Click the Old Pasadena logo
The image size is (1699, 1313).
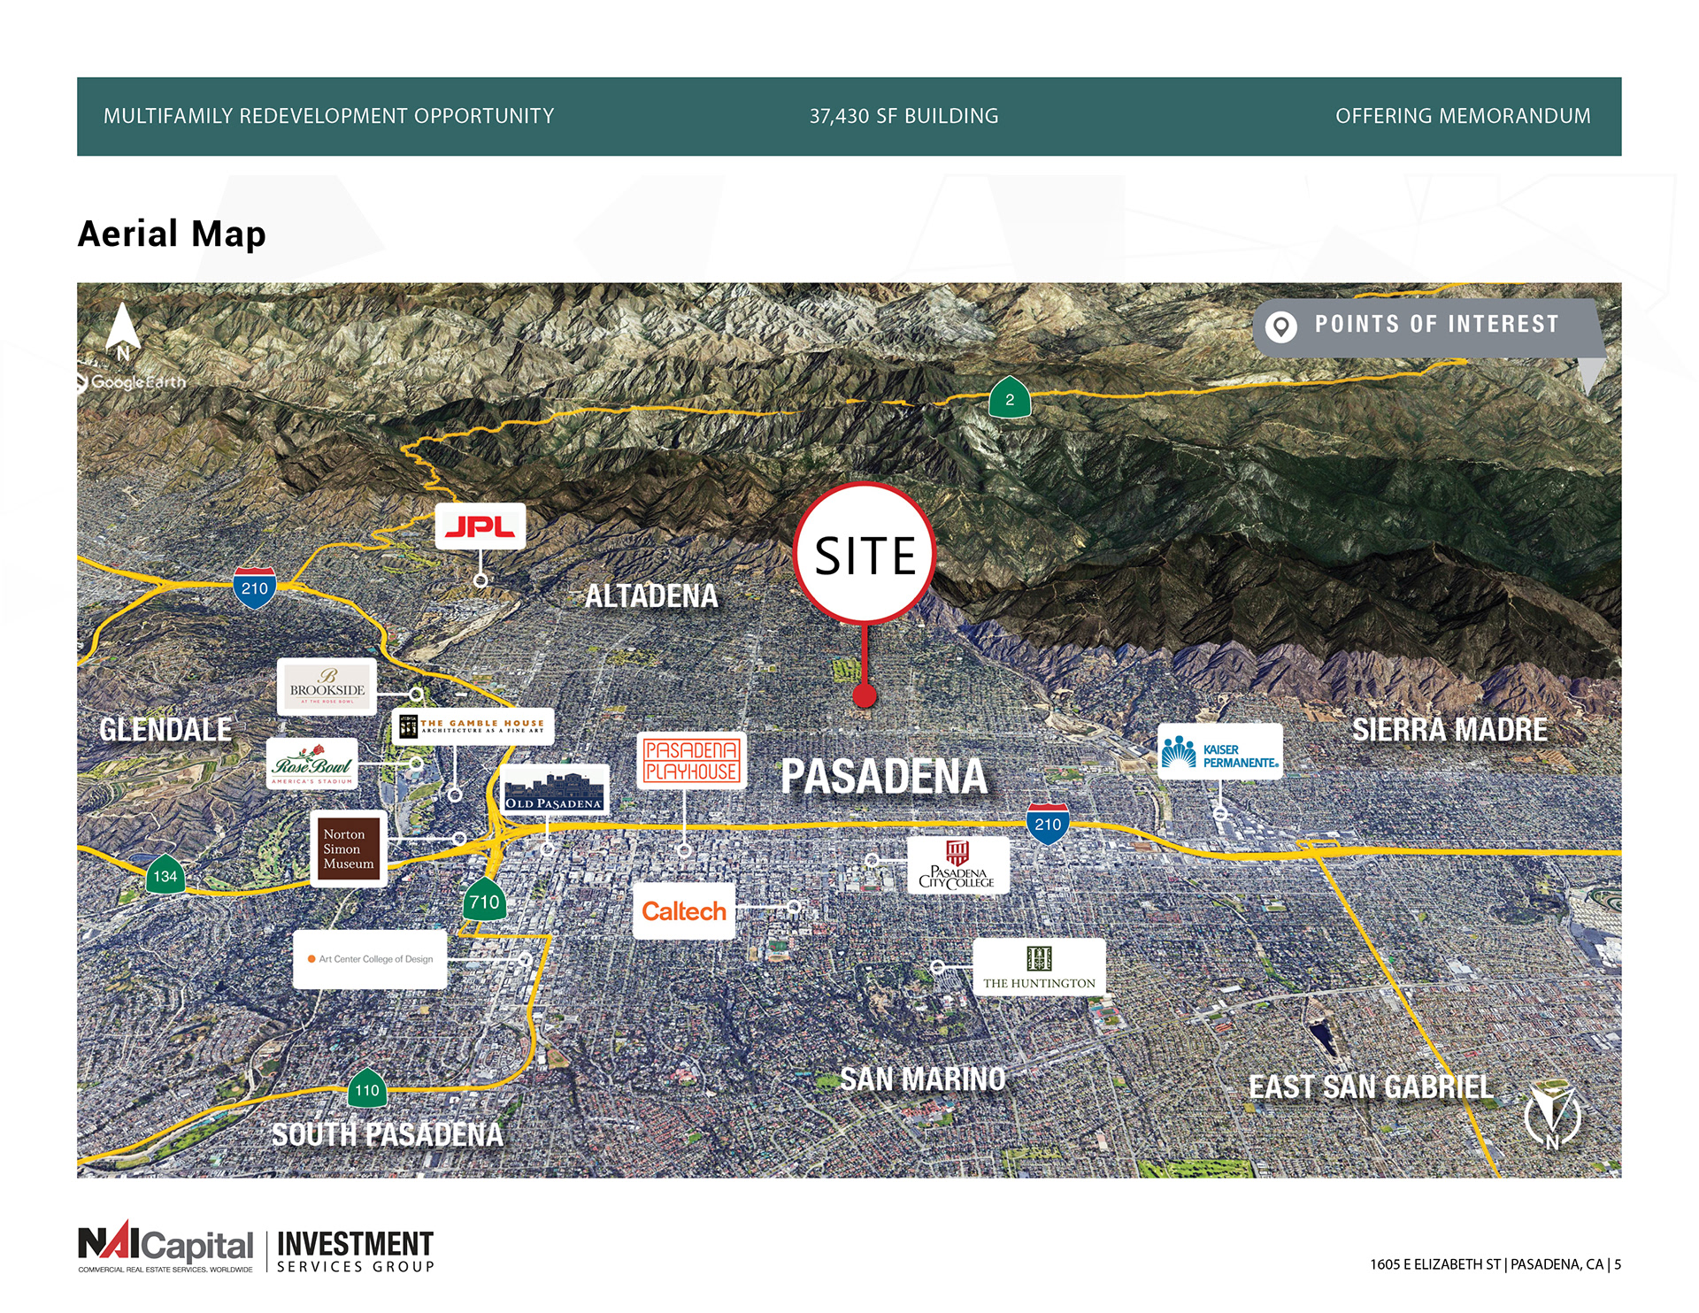coord(554,789)
